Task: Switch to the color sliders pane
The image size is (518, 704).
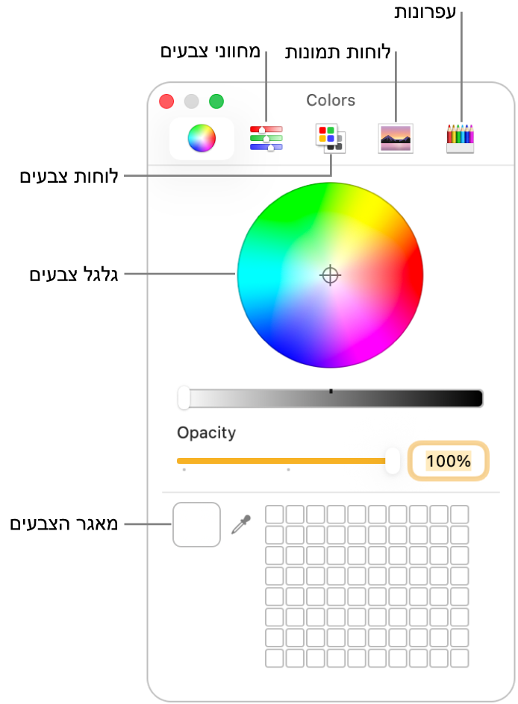Action: click(x=266, y=138)
